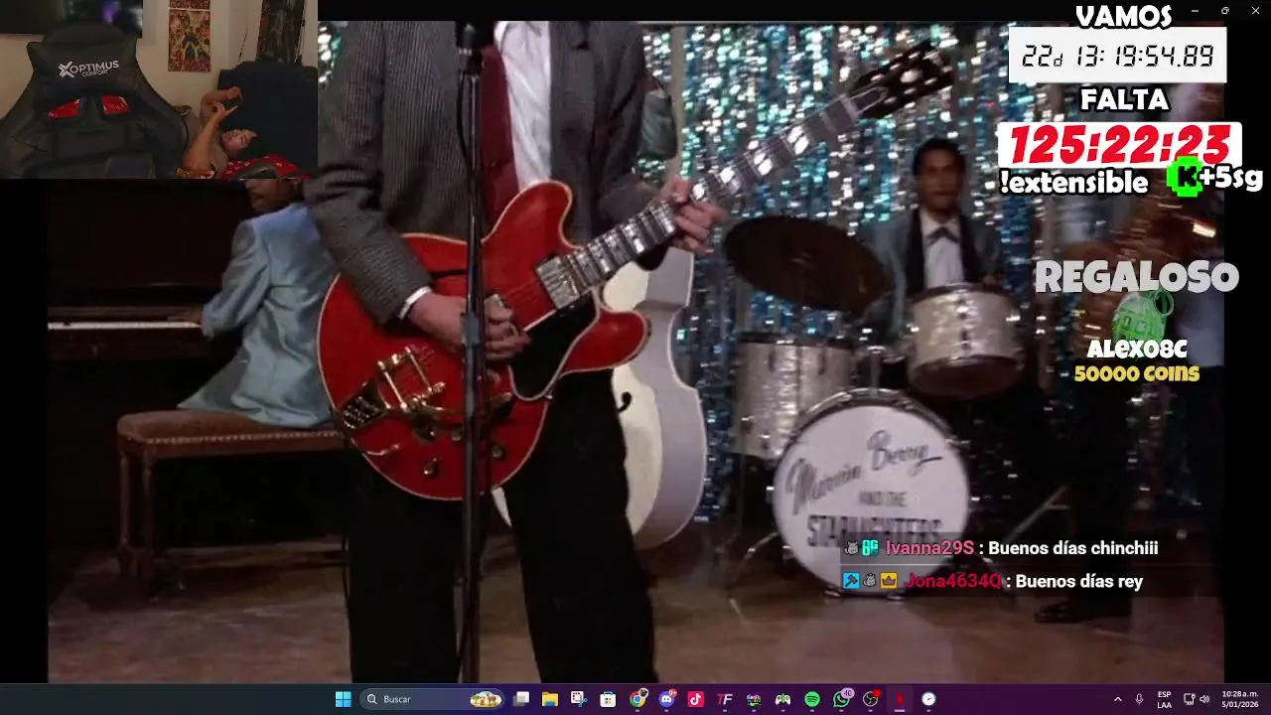
Task: Open the TF app icon in taskbar
Action: click(725, 699)
